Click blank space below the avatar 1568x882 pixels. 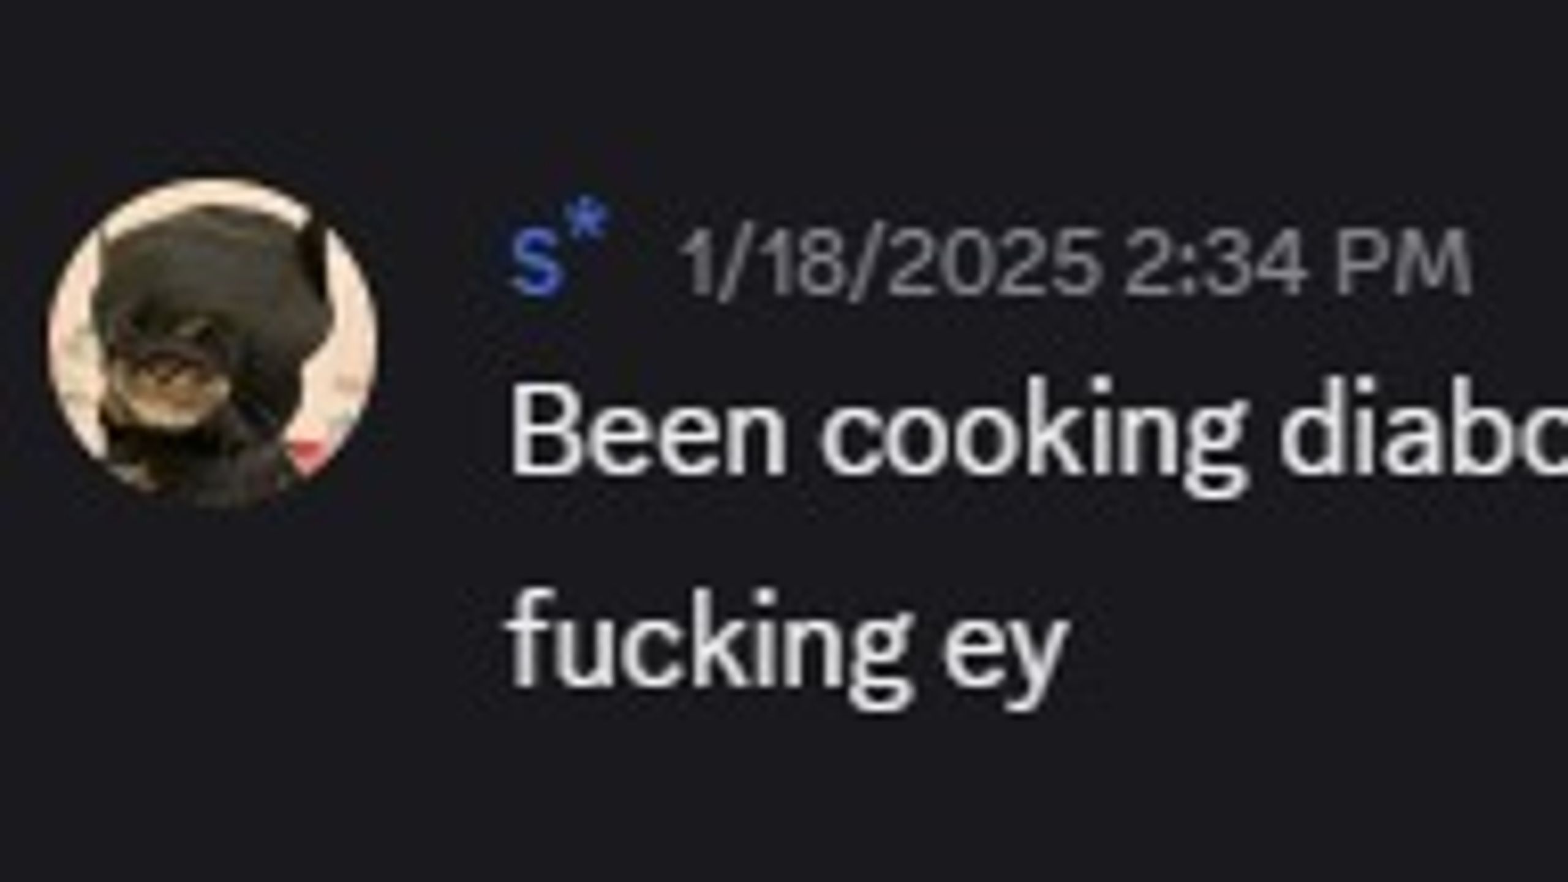point(212,674)
